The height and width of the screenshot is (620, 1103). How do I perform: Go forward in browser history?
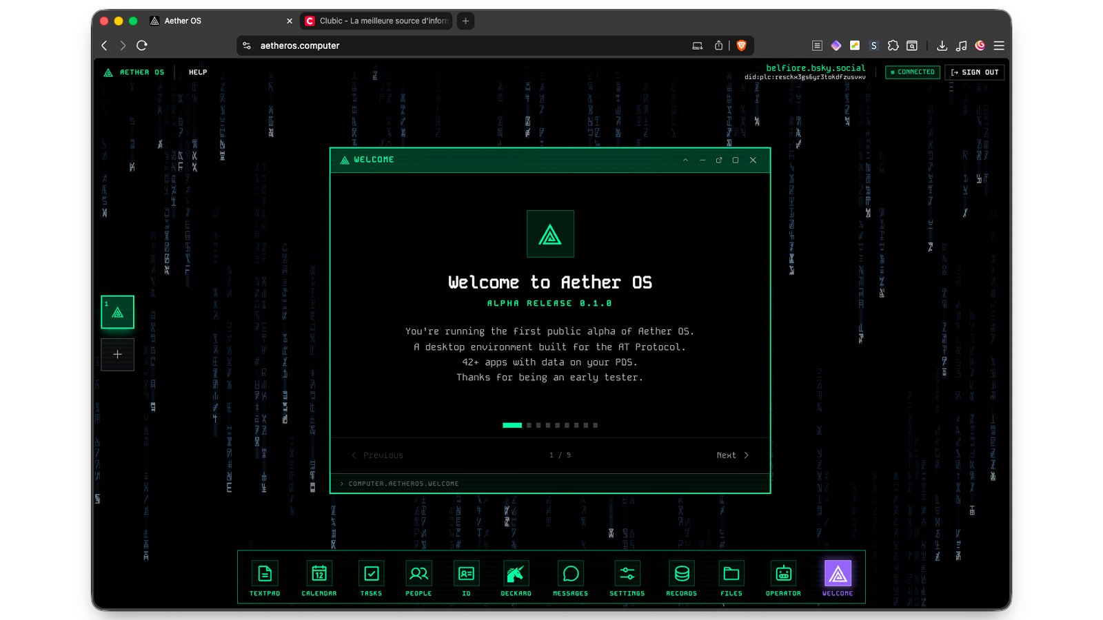[123, 45]
